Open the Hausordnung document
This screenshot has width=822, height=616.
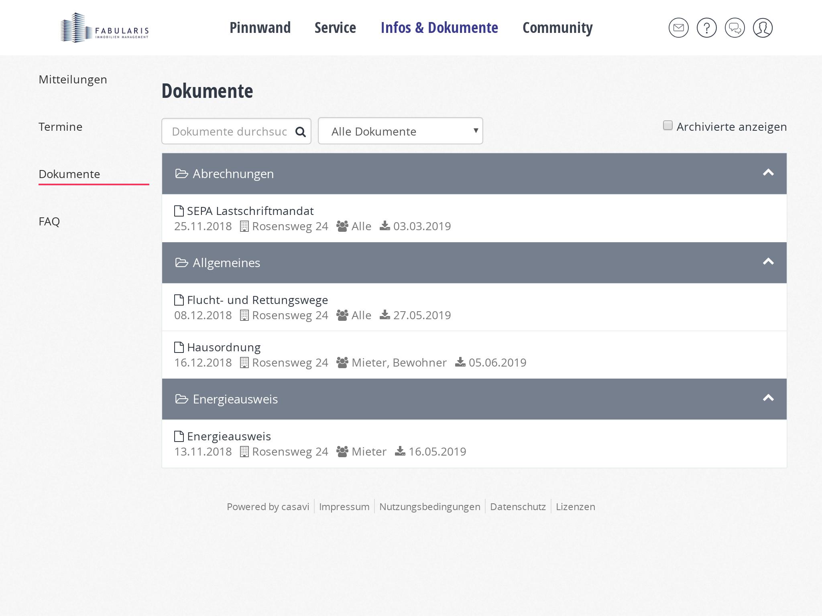[224, 347]
